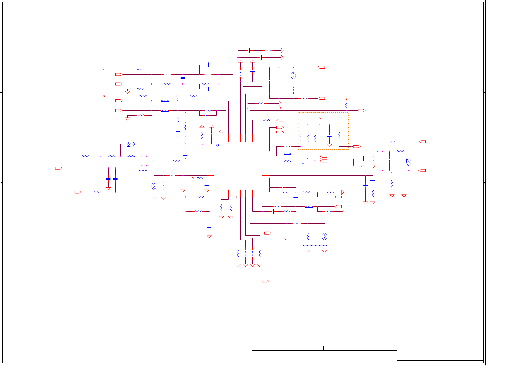Click the resistor inside the blue dashed box
This screenshot has height=368, width=521.
coord(308,237)
